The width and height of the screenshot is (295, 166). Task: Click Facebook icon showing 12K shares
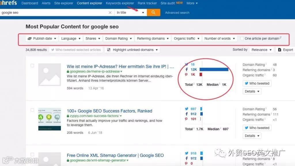pyautogui.click(x=186, y=69)
